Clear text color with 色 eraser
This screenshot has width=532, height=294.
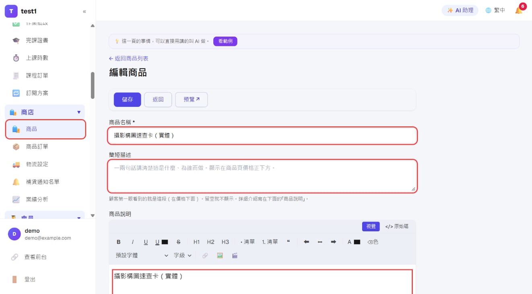(373, 242)
